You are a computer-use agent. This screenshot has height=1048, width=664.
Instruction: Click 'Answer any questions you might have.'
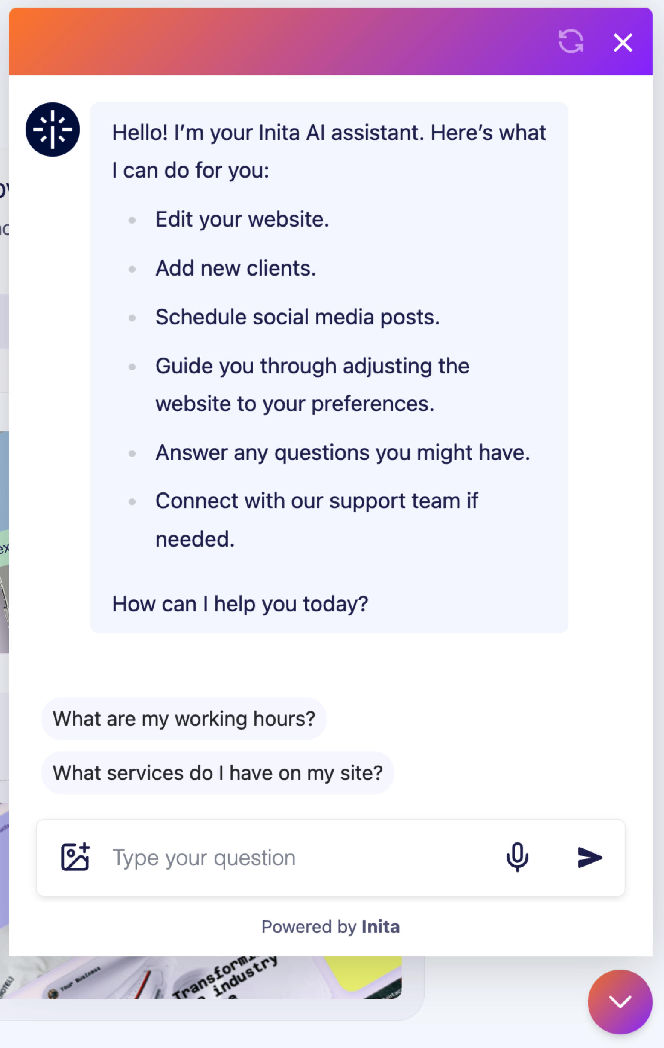[343, 452]
